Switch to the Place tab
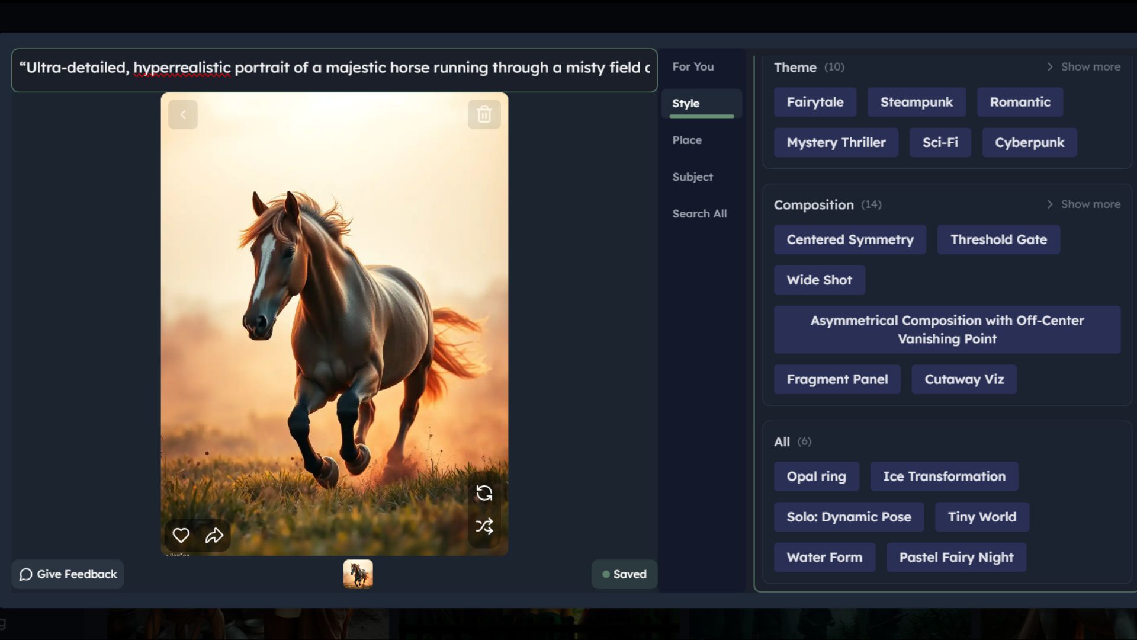The image size is (1137, 640). 687,140
